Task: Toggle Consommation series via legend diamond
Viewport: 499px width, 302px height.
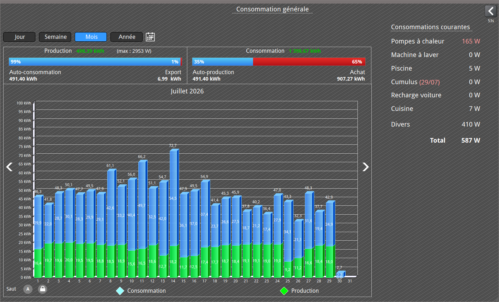Action: pyautogui.click(x=120, y=291)
